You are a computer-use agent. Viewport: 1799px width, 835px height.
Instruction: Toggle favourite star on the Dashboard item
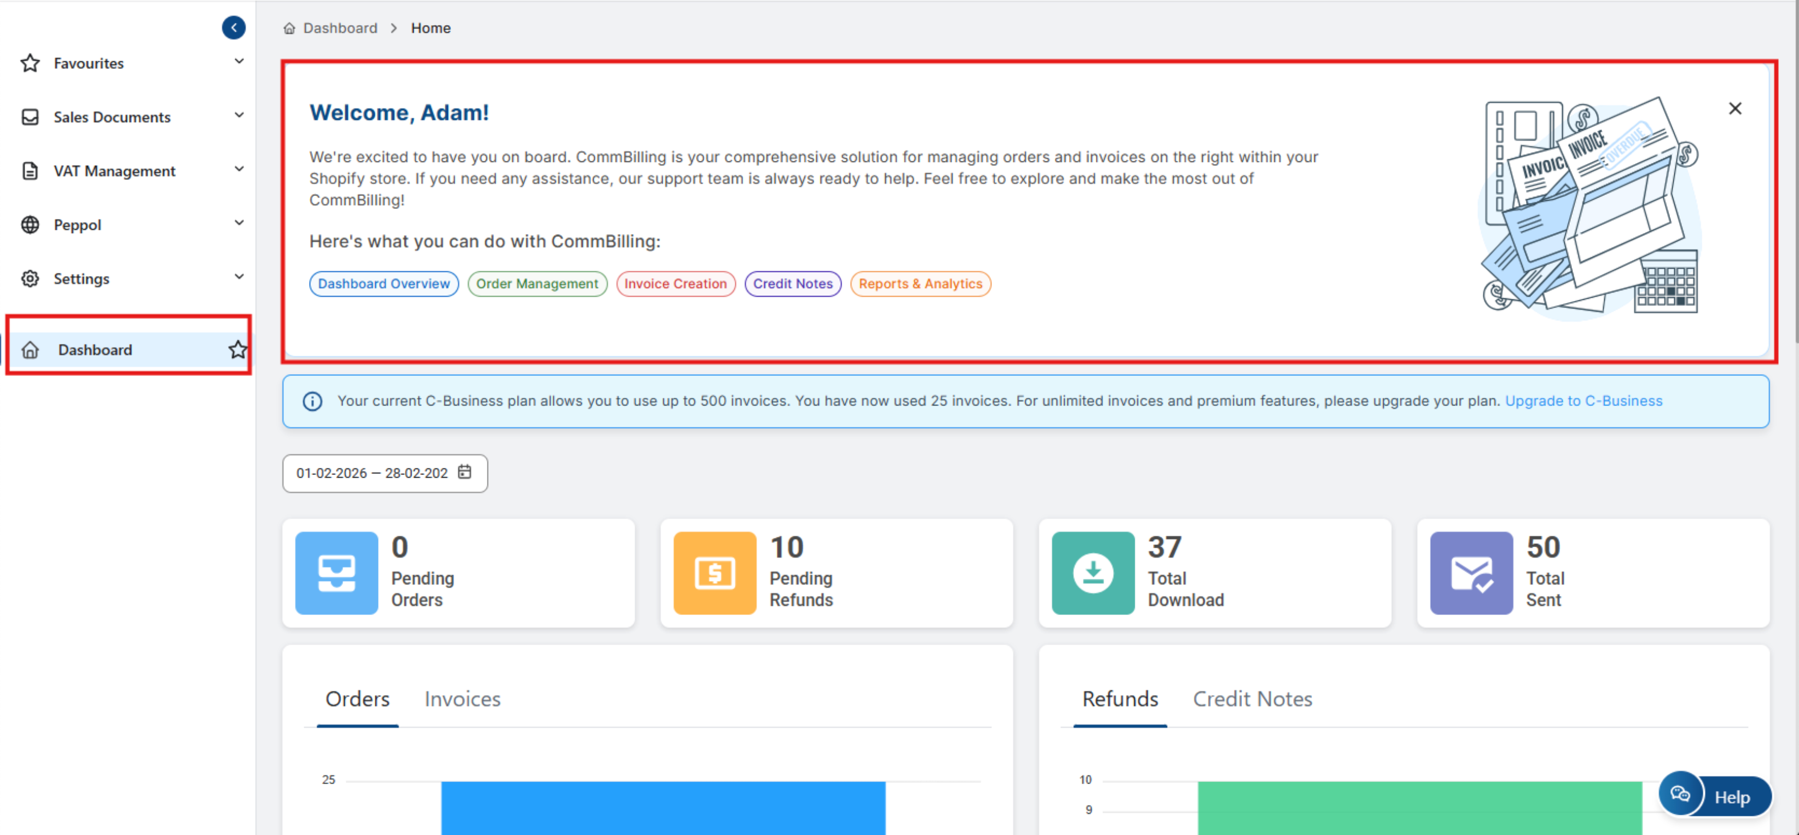[238, 349]
